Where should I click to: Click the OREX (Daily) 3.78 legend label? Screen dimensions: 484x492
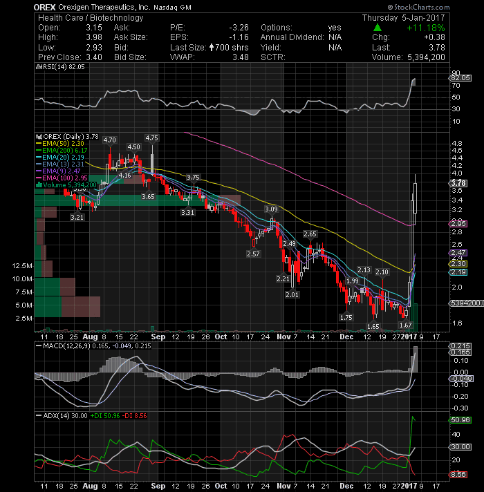[x=68, y=137]
